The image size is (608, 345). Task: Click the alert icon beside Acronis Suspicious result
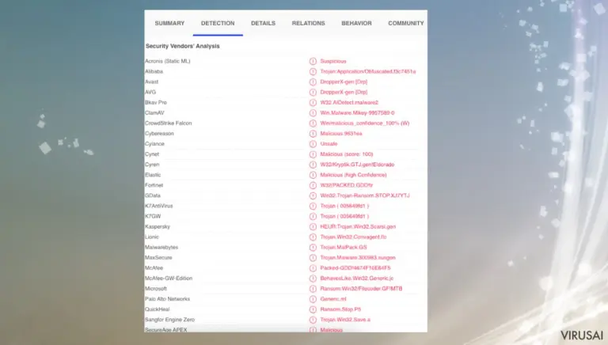pos(313,61)
